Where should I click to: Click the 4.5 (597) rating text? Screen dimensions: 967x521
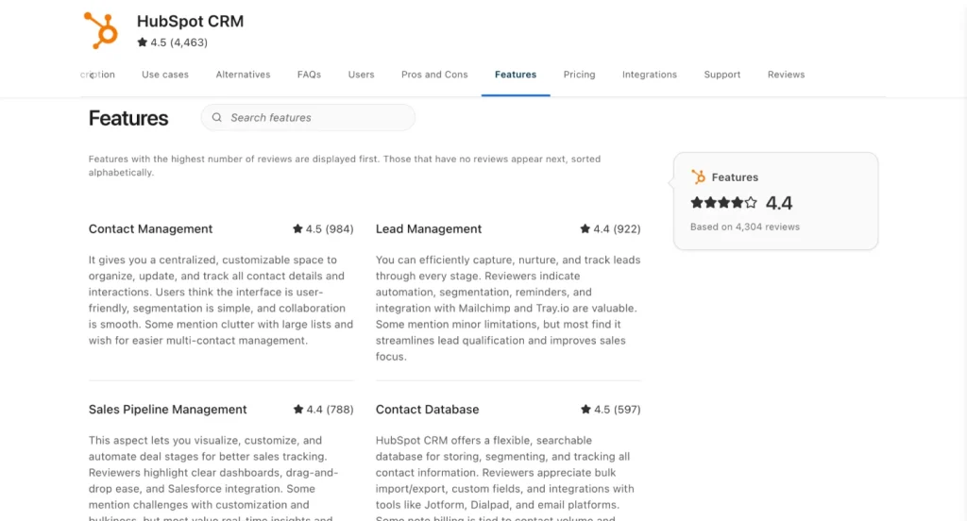[618, 410]
